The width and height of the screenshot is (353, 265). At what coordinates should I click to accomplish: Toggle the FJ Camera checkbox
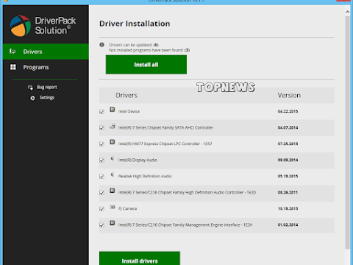pyautogui.click(x=101, y=209)
